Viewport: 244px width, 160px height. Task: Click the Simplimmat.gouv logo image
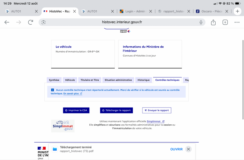point(63,126)
